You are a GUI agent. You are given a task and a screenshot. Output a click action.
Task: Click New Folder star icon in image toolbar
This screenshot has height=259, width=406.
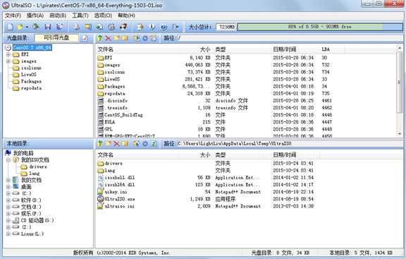[116, 38]
